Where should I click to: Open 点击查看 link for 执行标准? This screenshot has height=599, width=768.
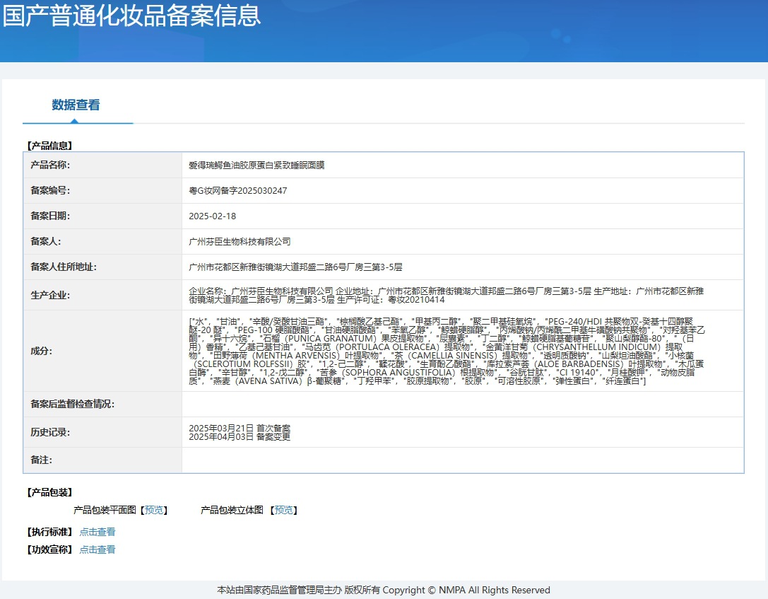[98, 532]
